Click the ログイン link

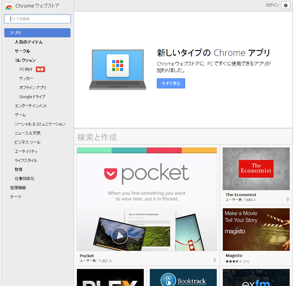[272, 5]
